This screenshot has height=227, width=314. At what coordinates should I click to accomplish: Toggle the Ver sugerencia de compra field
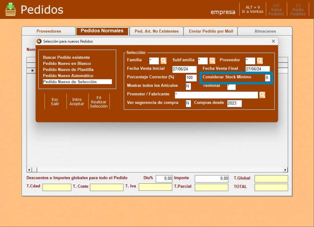[188, 103]
